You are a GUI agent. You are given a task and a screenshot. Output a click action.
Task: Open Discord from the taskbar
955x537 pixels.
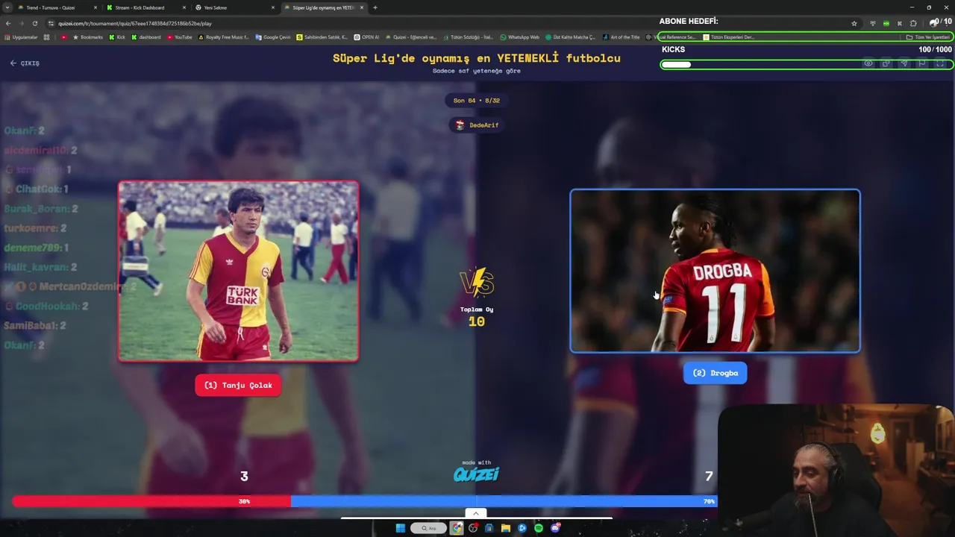click(x=555, y=528)
